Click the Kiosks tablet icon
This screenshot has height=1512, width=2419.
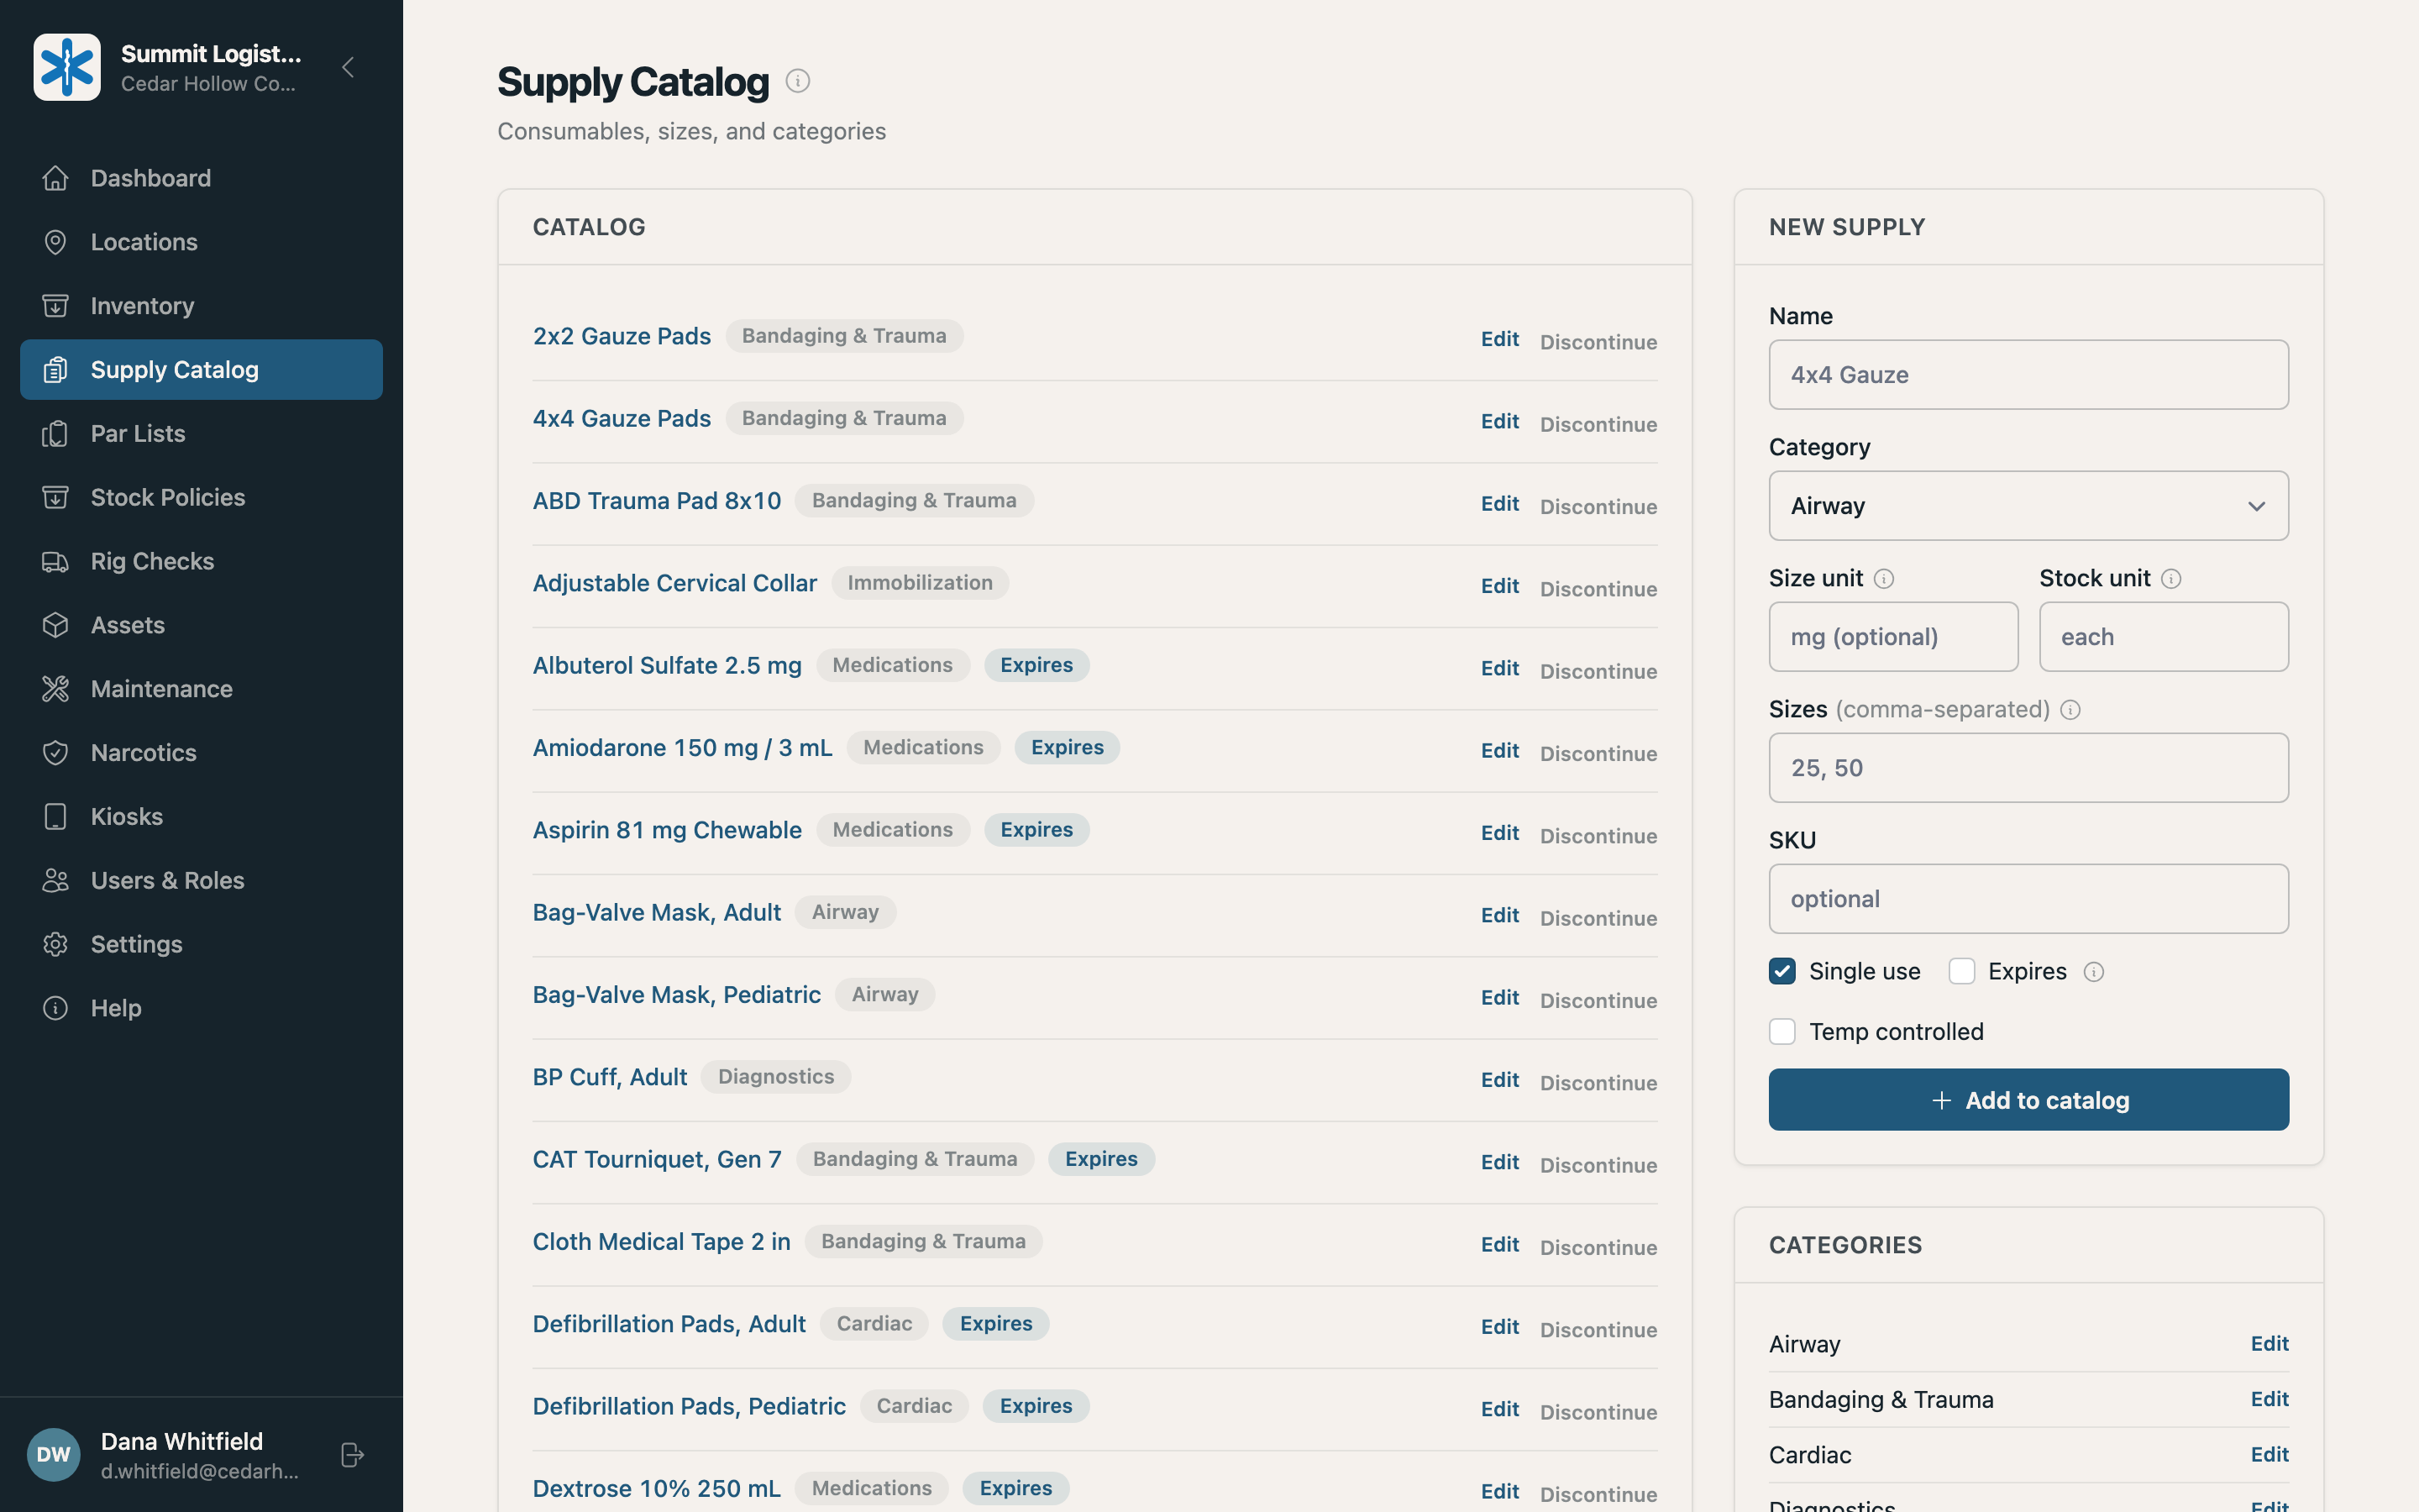point(55,817)
